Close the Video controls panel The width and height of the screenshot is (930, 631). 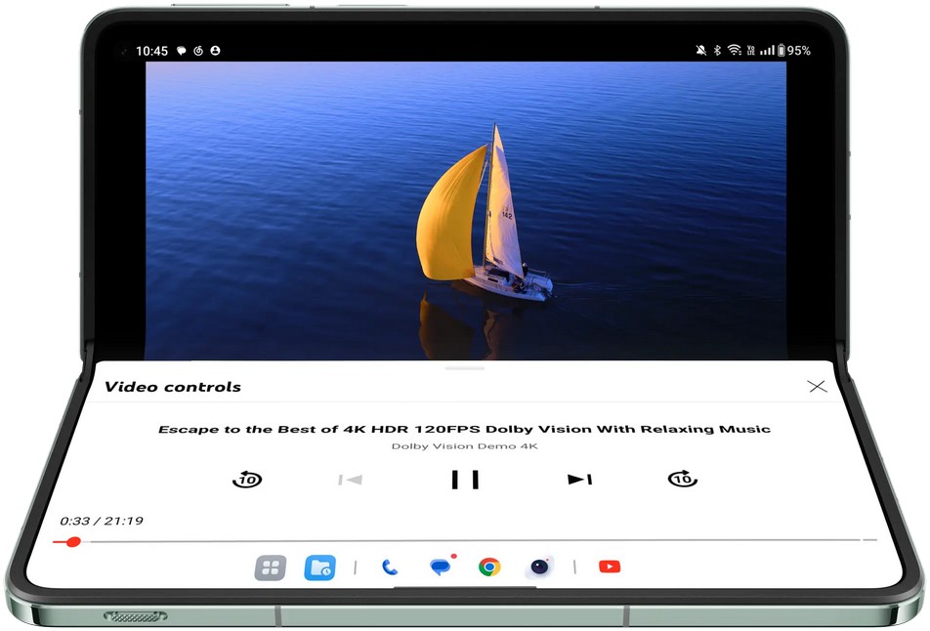[818, 387]
